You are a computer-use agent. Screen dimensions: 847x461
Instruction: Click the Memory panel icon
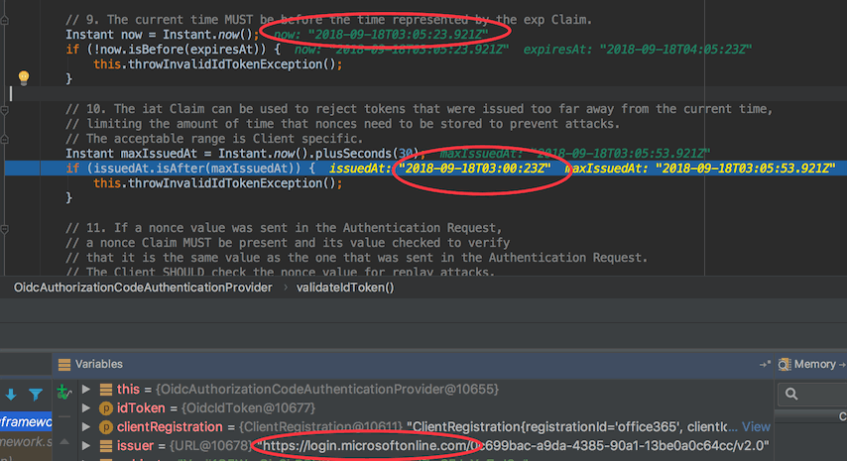[x=785, y=364]
